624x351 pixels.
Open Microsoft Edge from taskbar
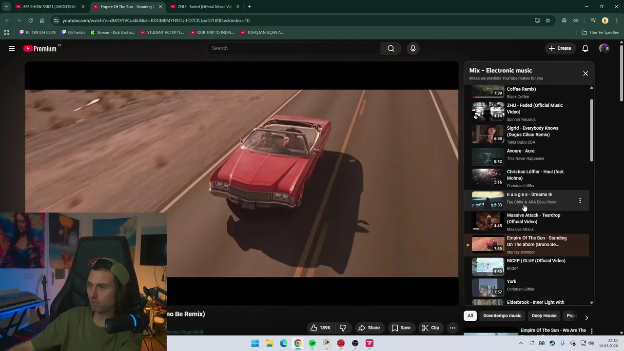[283, 343]
